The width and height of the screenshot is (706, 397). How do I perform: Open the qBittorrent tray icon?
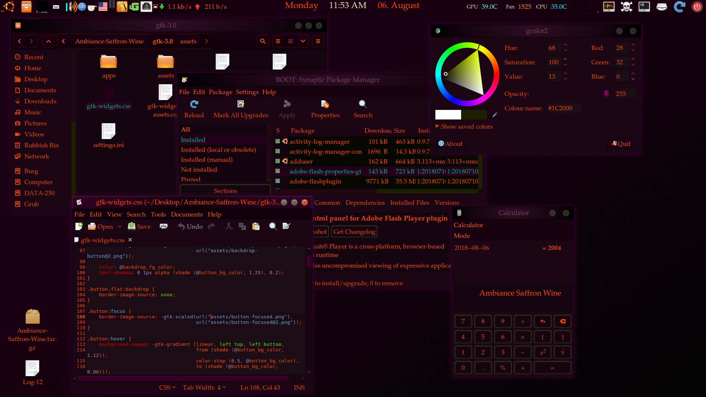tap(82, 7)
